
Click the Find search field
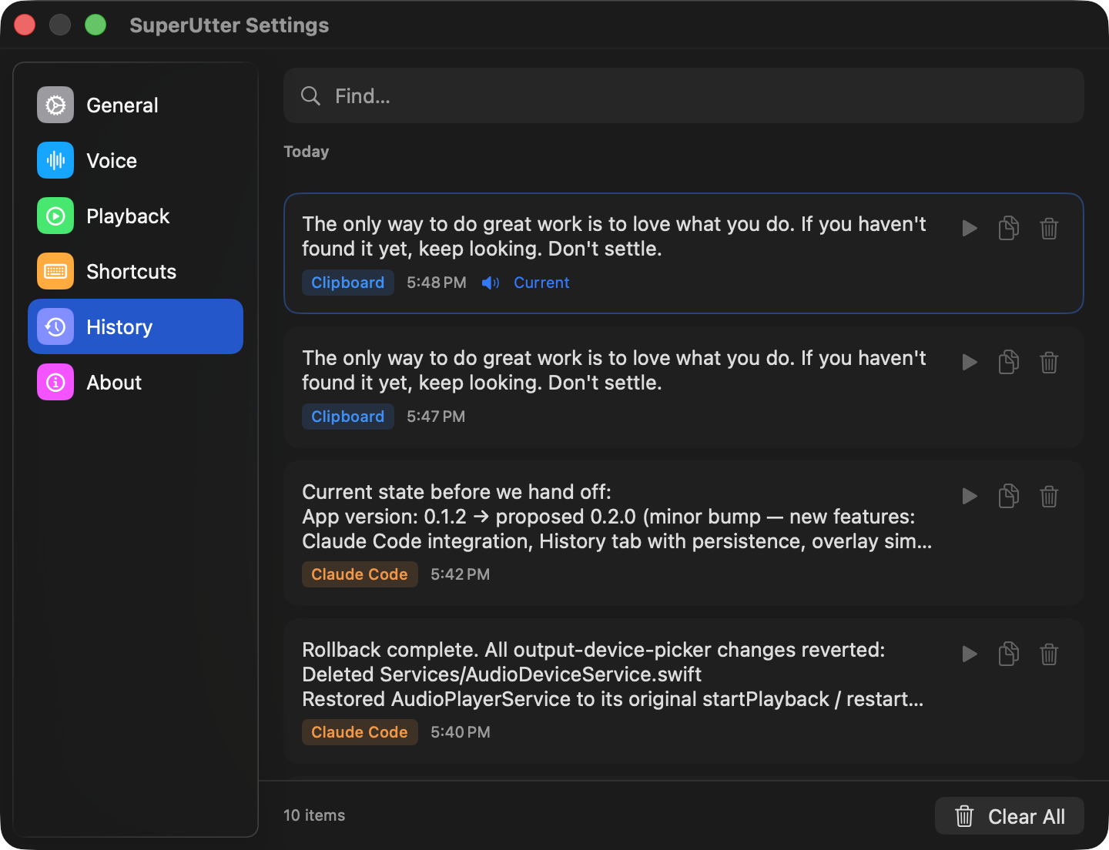point(684,95)
